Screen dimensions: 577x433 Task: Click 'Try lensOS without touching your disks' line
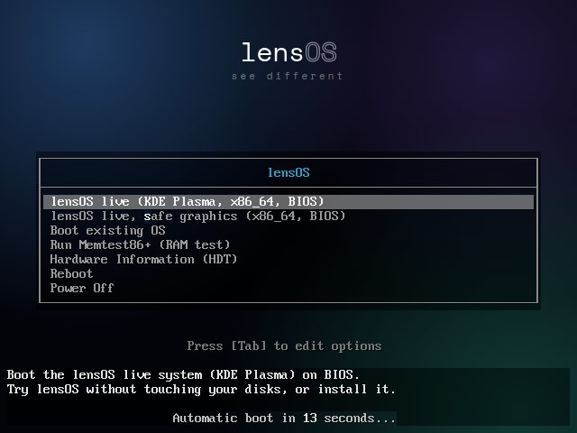(201, 389)
